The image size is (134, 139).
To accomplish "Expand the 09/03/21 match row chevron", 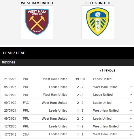I will tap(131, 119).
